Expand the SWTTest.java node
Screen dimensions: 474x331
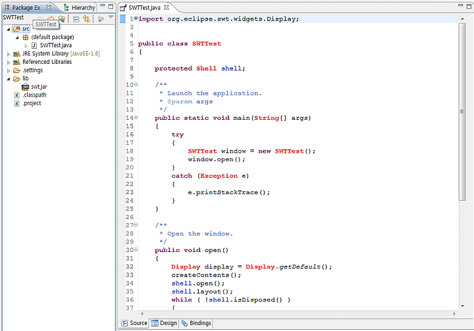[26, 46]
